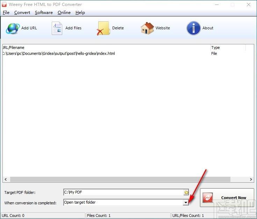Open the Convert menu

(x=22, y=13)
